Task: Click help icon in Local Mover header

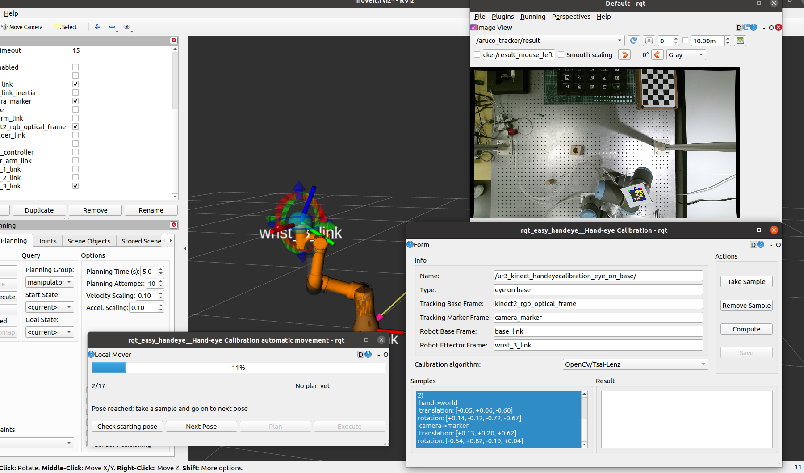Action: coord(368,354)
